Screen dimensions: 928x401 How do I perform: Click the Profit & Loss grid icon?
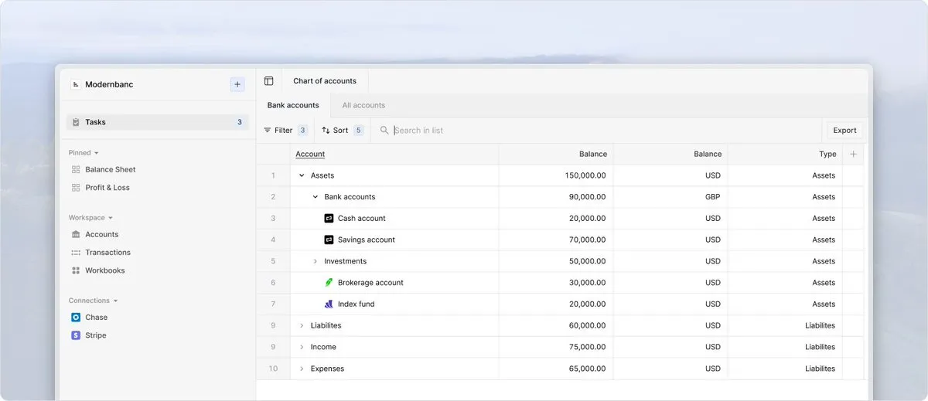point(76,188)
